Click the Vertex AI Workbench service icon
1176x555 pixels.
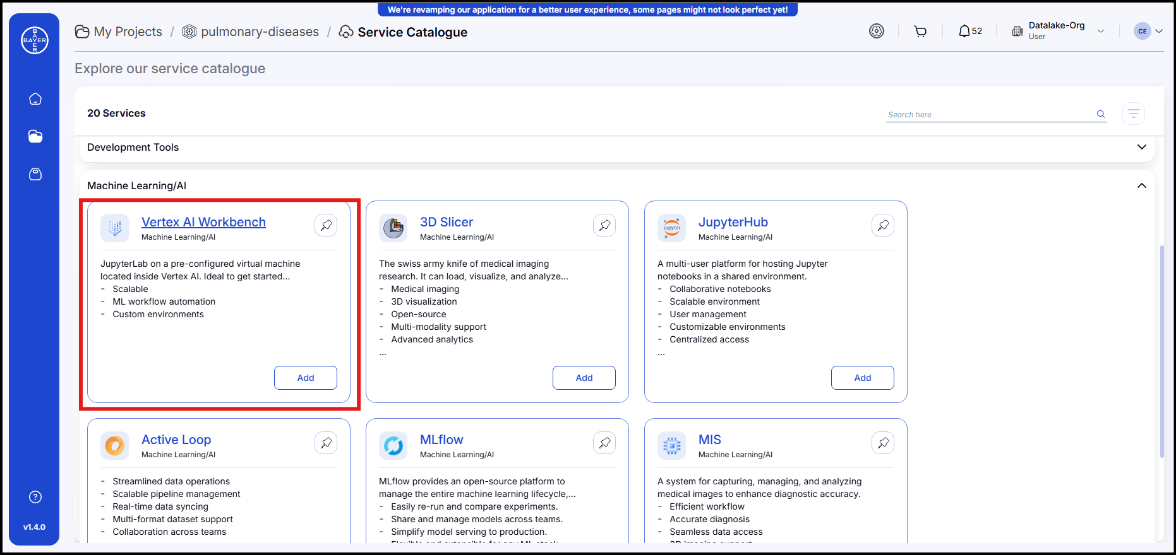tap(115, 228)
